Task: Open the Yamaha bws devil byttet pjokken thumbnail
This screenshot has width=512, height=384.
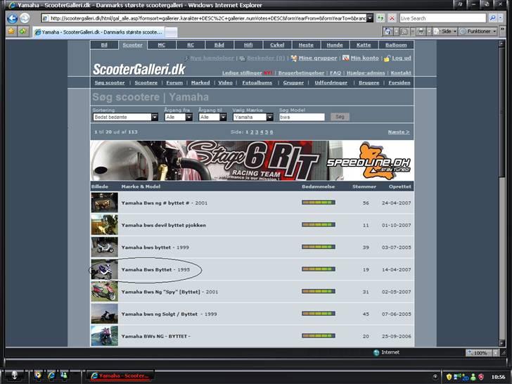Action: (x=105, y=225)
